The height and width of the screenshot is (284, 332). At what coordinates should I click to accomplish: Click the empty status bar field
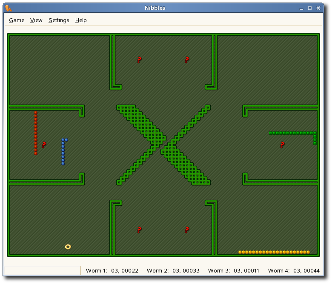42,270
